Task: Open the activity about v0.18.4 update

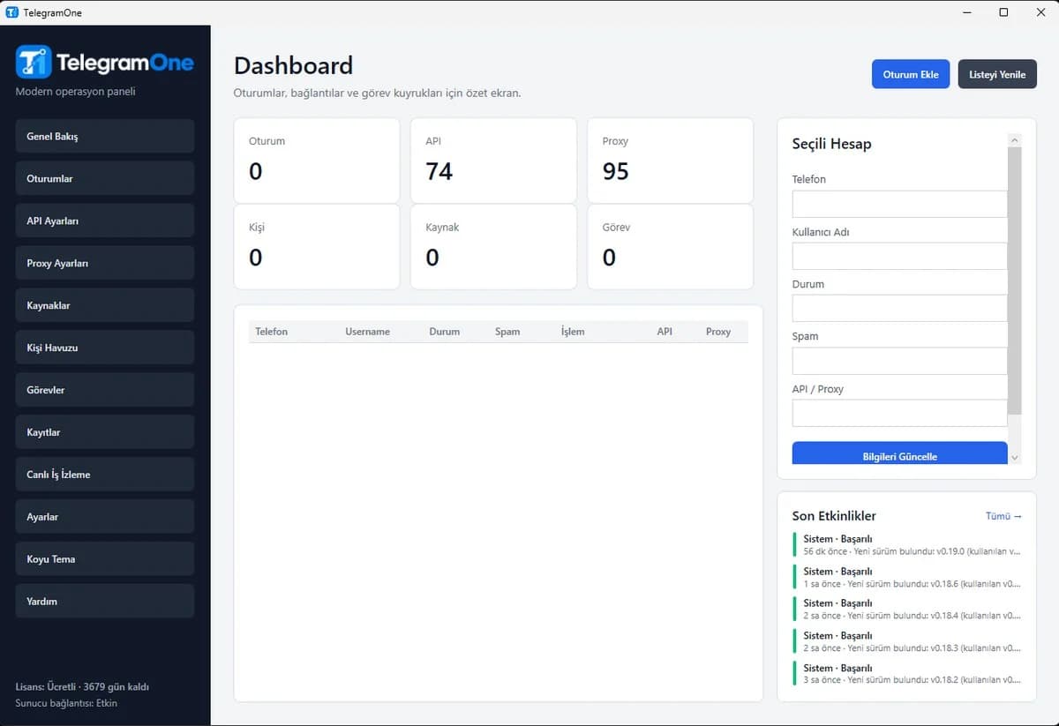Action: pyautogui.click(x=907, y=609)
